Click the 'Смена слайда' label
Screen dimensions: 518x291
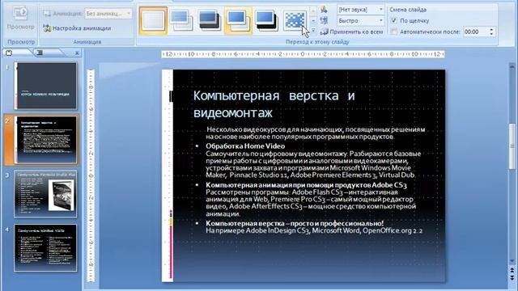[408, 10]
